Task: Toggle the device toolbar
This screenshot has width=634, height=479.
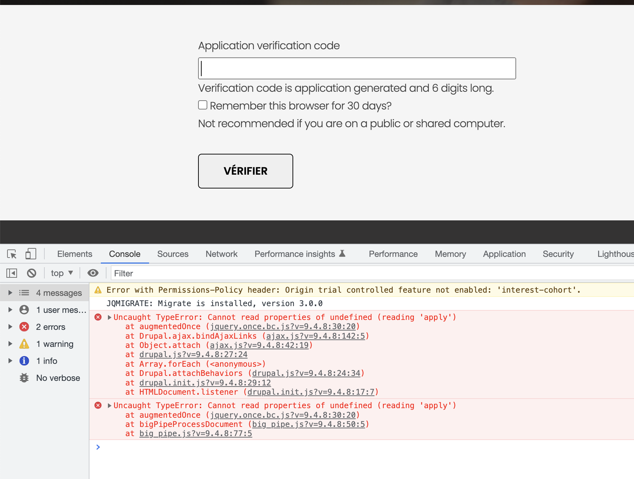Action: coord(31,254)
